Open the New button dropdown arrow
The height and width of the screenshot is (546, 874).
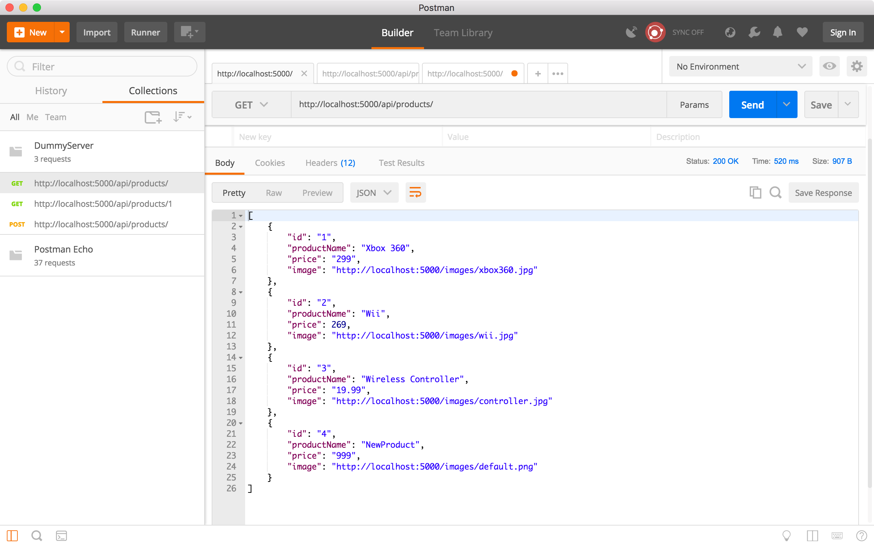pyautogui.click(x=62, y=32)
